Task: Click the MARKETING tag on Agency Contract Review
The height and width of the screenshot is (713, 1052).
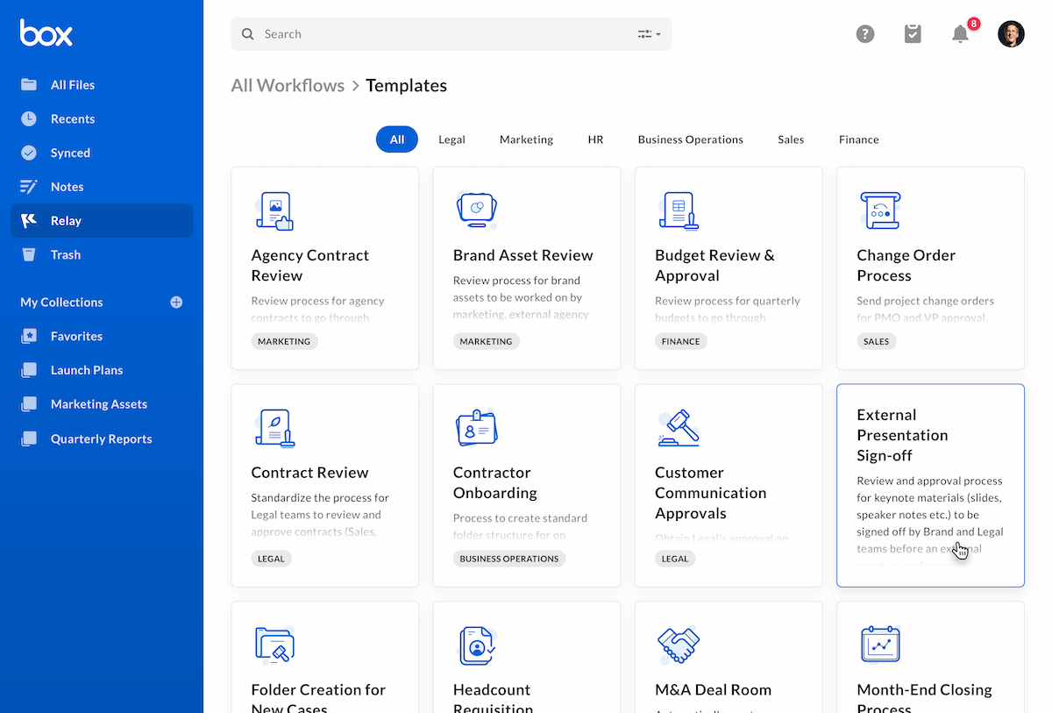Action: pyautogui.click(x=284, y=341)
